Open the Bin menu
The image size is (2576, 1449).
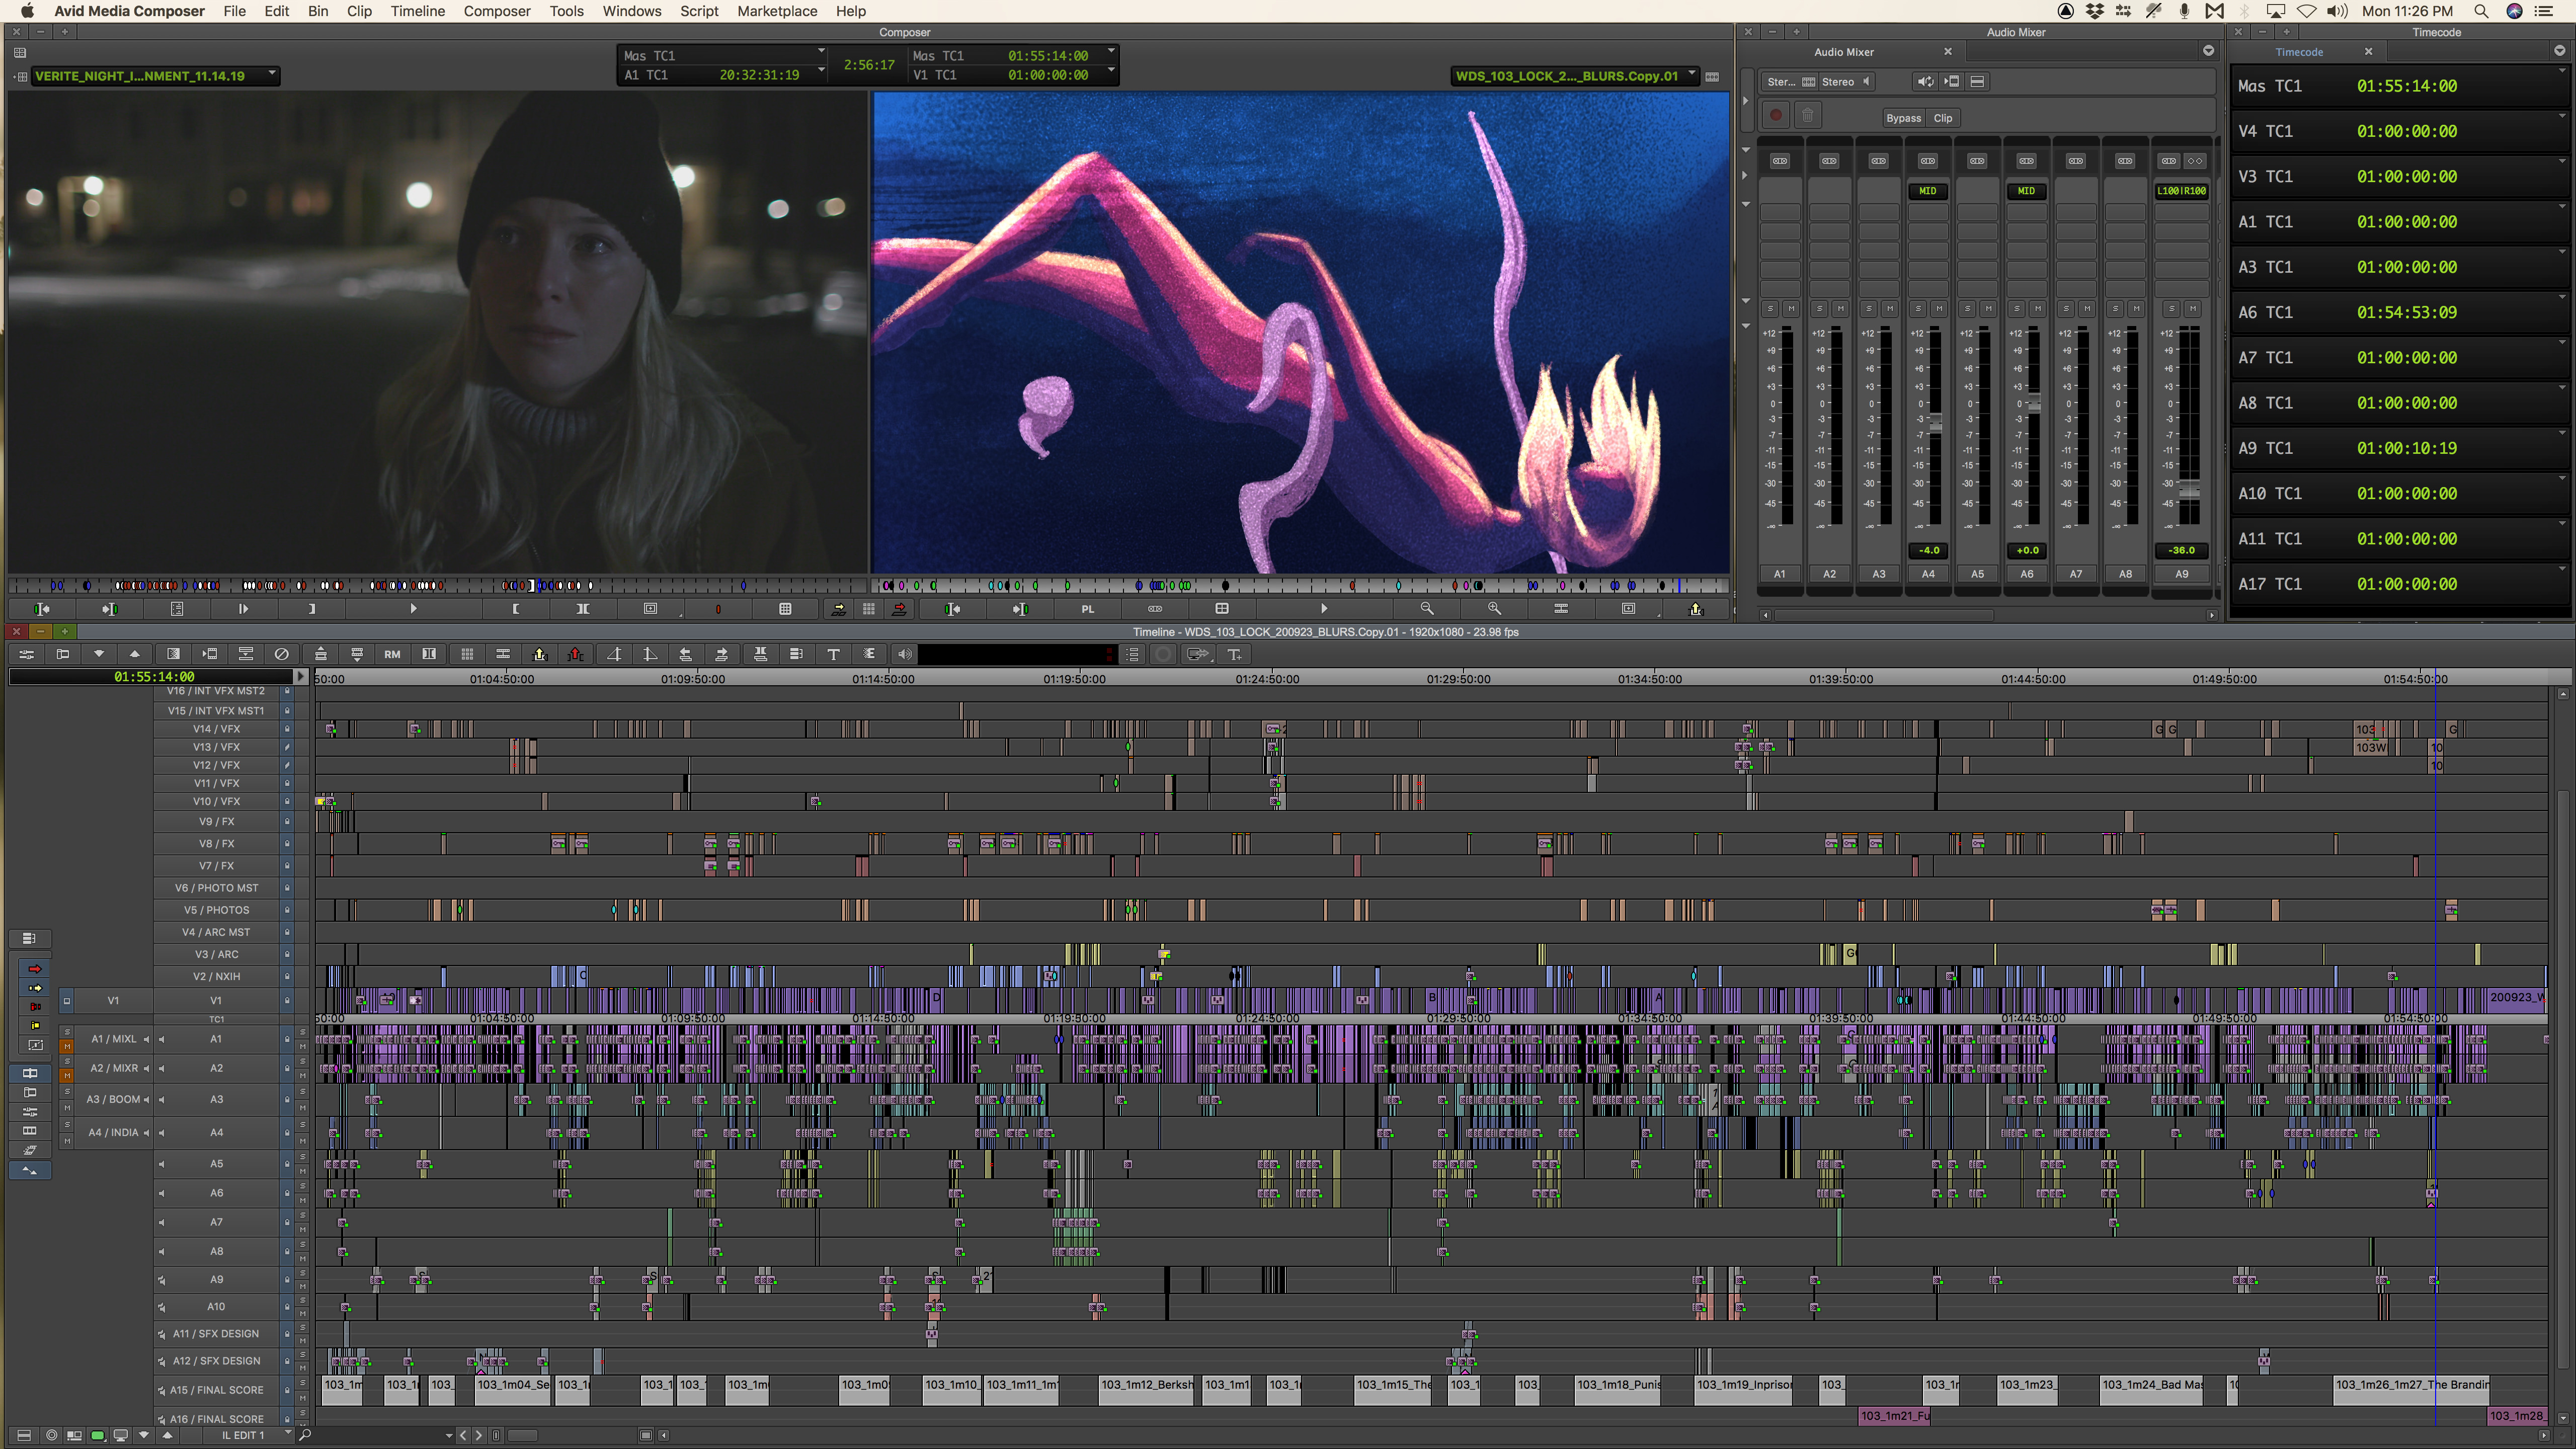click(x=318, y=11)
